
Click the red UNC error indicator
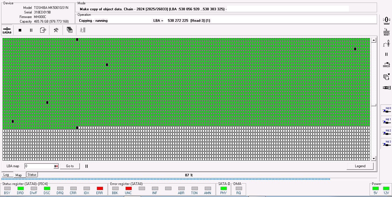pos(128,188)
